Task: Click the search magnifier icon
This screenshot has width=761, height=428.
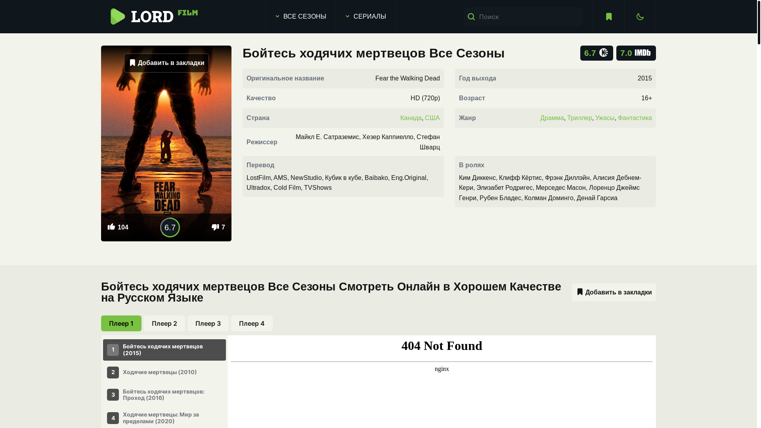Action: pos(471,17)
